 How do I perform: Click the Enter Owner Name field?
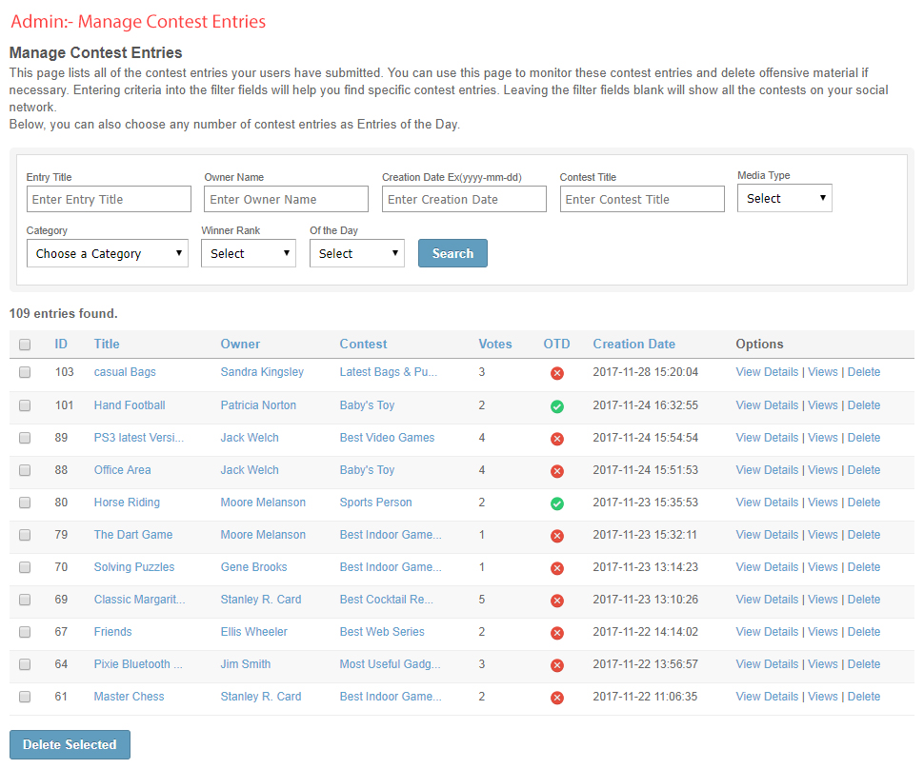click(x=286, y=199)
